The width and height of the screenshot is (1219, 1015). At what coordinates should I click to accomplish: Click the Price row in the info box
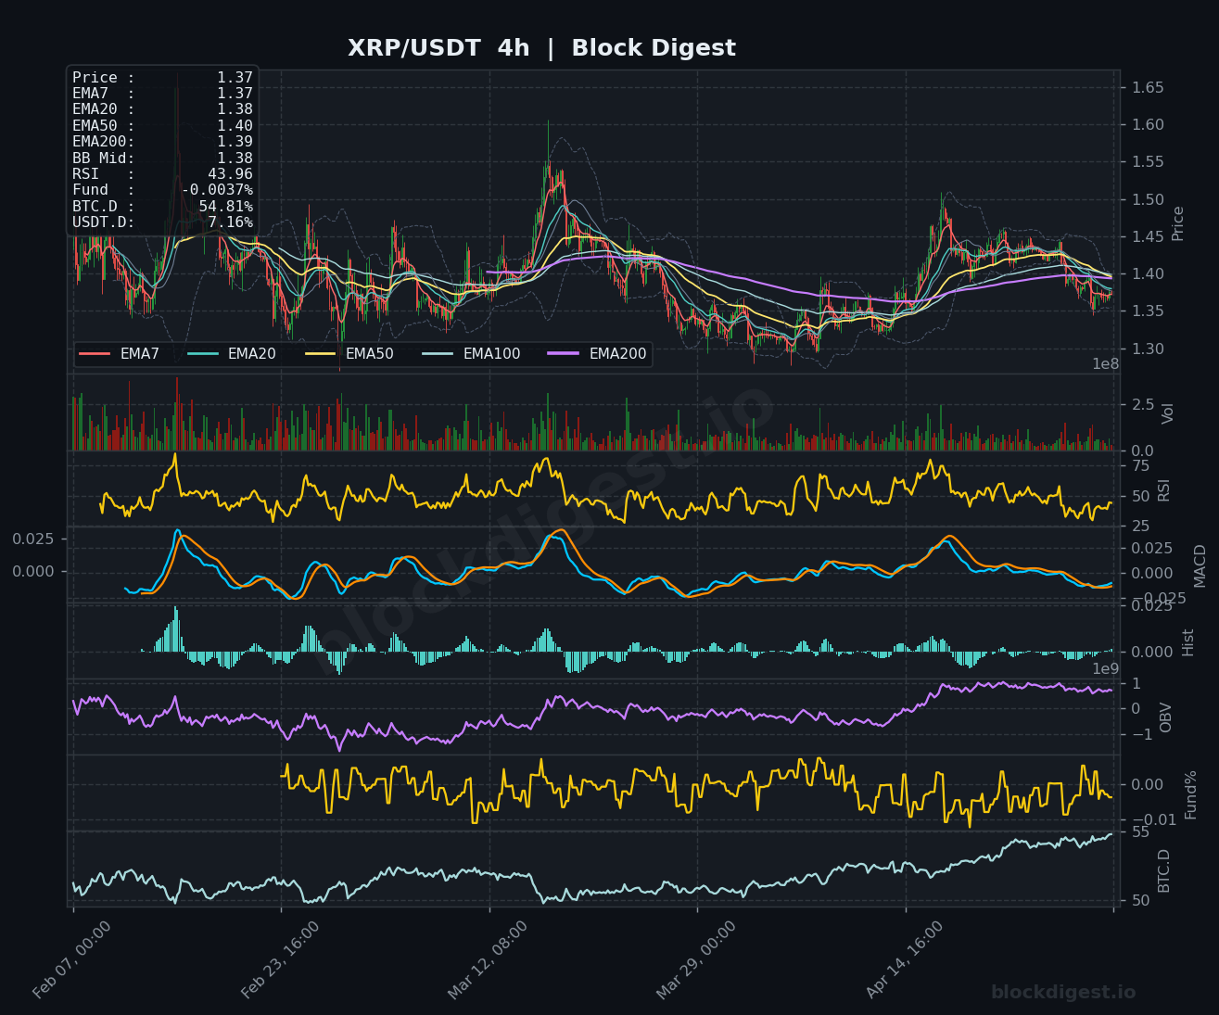tap(162, 77)
